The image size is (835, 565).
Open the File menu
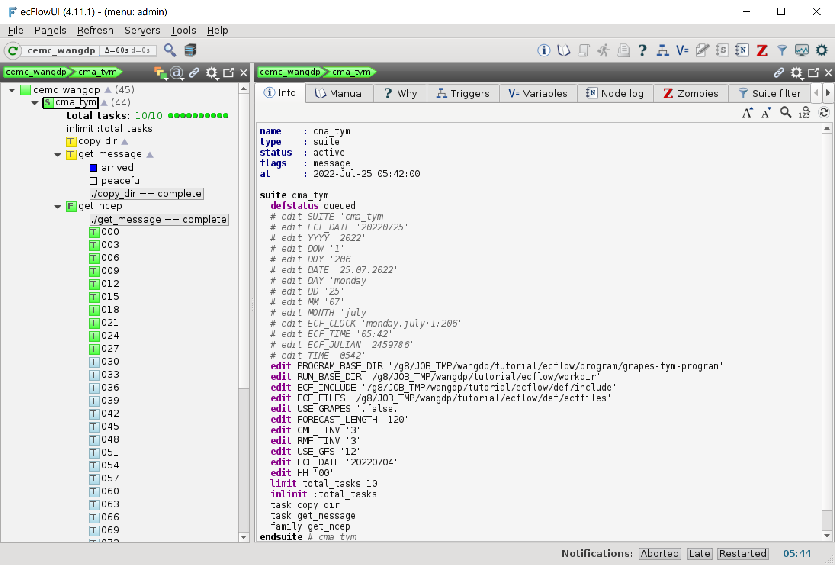coord(16,30)
